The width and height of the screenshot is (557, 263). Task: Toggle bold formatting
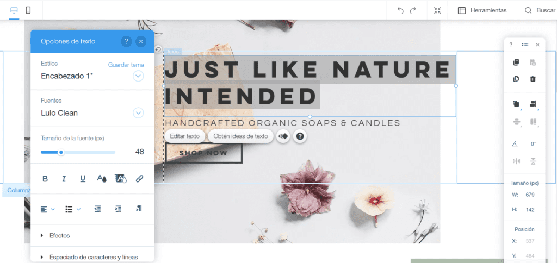[45, 179]
